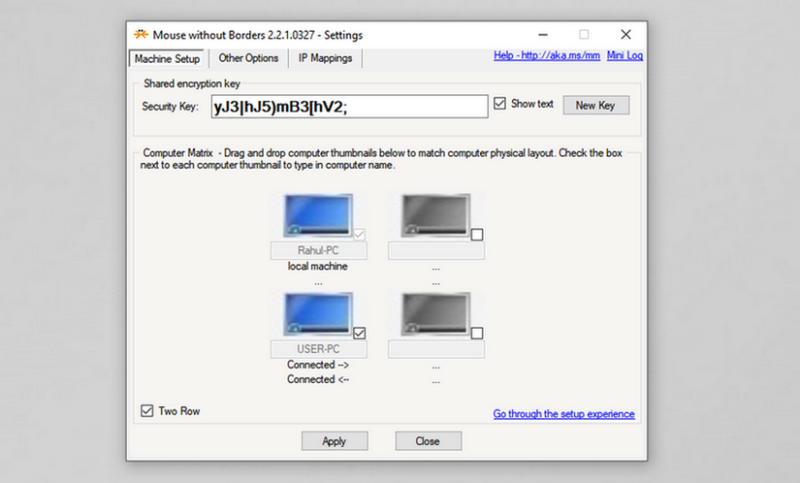Click into the Security Key field
The height and width of the screenshot is (483, 800).
pos(349,107)
